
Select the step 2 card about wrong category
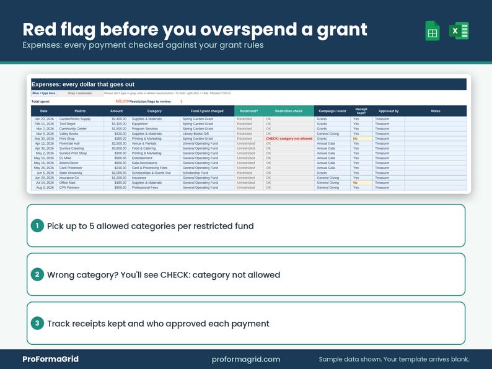246,275
